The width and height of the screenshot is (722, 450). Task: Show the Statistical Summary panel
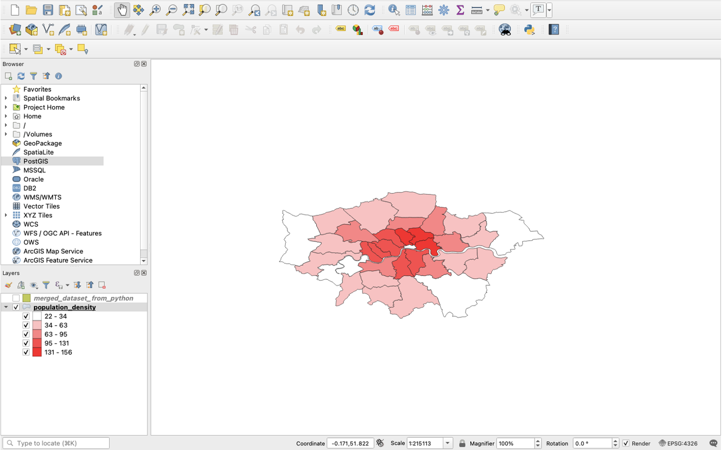click(x=460, y=10)
